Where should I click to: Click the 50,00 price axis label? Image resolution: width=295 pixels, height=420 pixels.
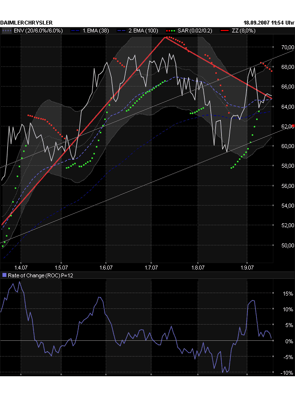point(287,245)
